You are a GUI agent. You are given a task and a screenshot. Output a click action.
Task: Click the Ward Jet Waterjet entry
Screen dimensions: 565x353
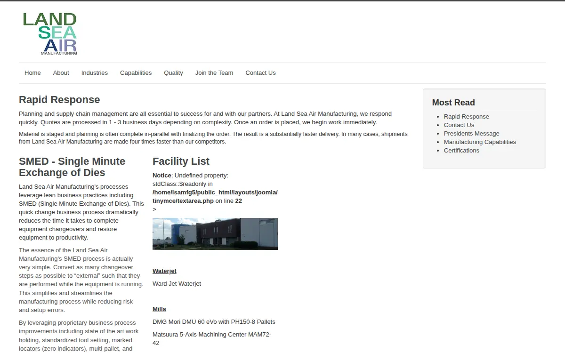click(x=177, y=284)
